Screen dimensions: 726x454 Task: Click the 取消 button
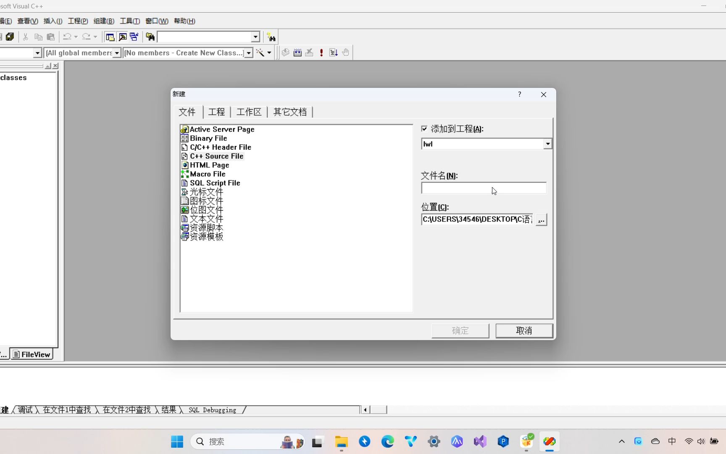(524, 331)
